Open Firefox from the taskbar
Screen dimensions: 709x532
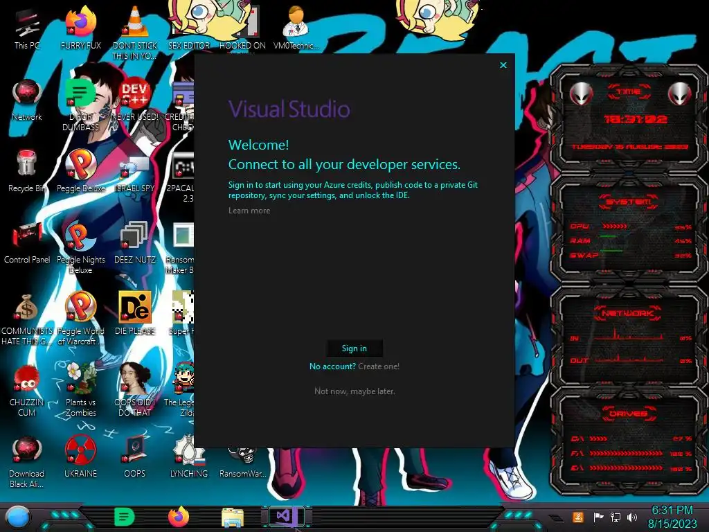179,517
